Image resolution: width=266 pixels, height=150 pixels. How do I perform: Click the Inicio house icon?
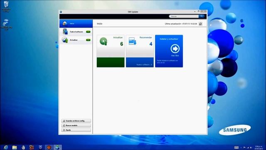coord(65,23)
